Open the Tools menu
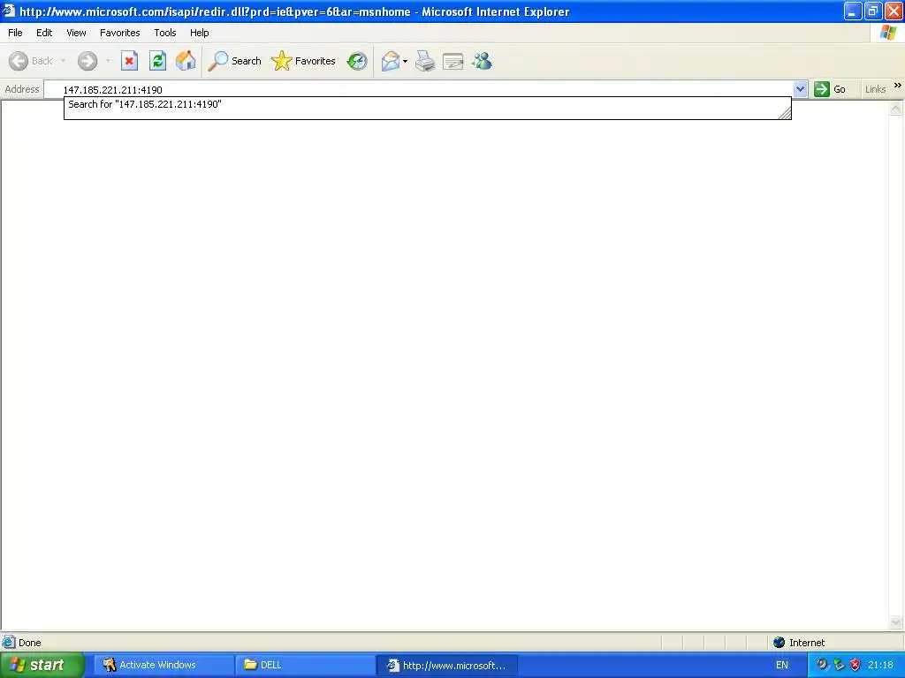Image resolution: width=905 pixels, height=678 pixels. tap(165, 33)
